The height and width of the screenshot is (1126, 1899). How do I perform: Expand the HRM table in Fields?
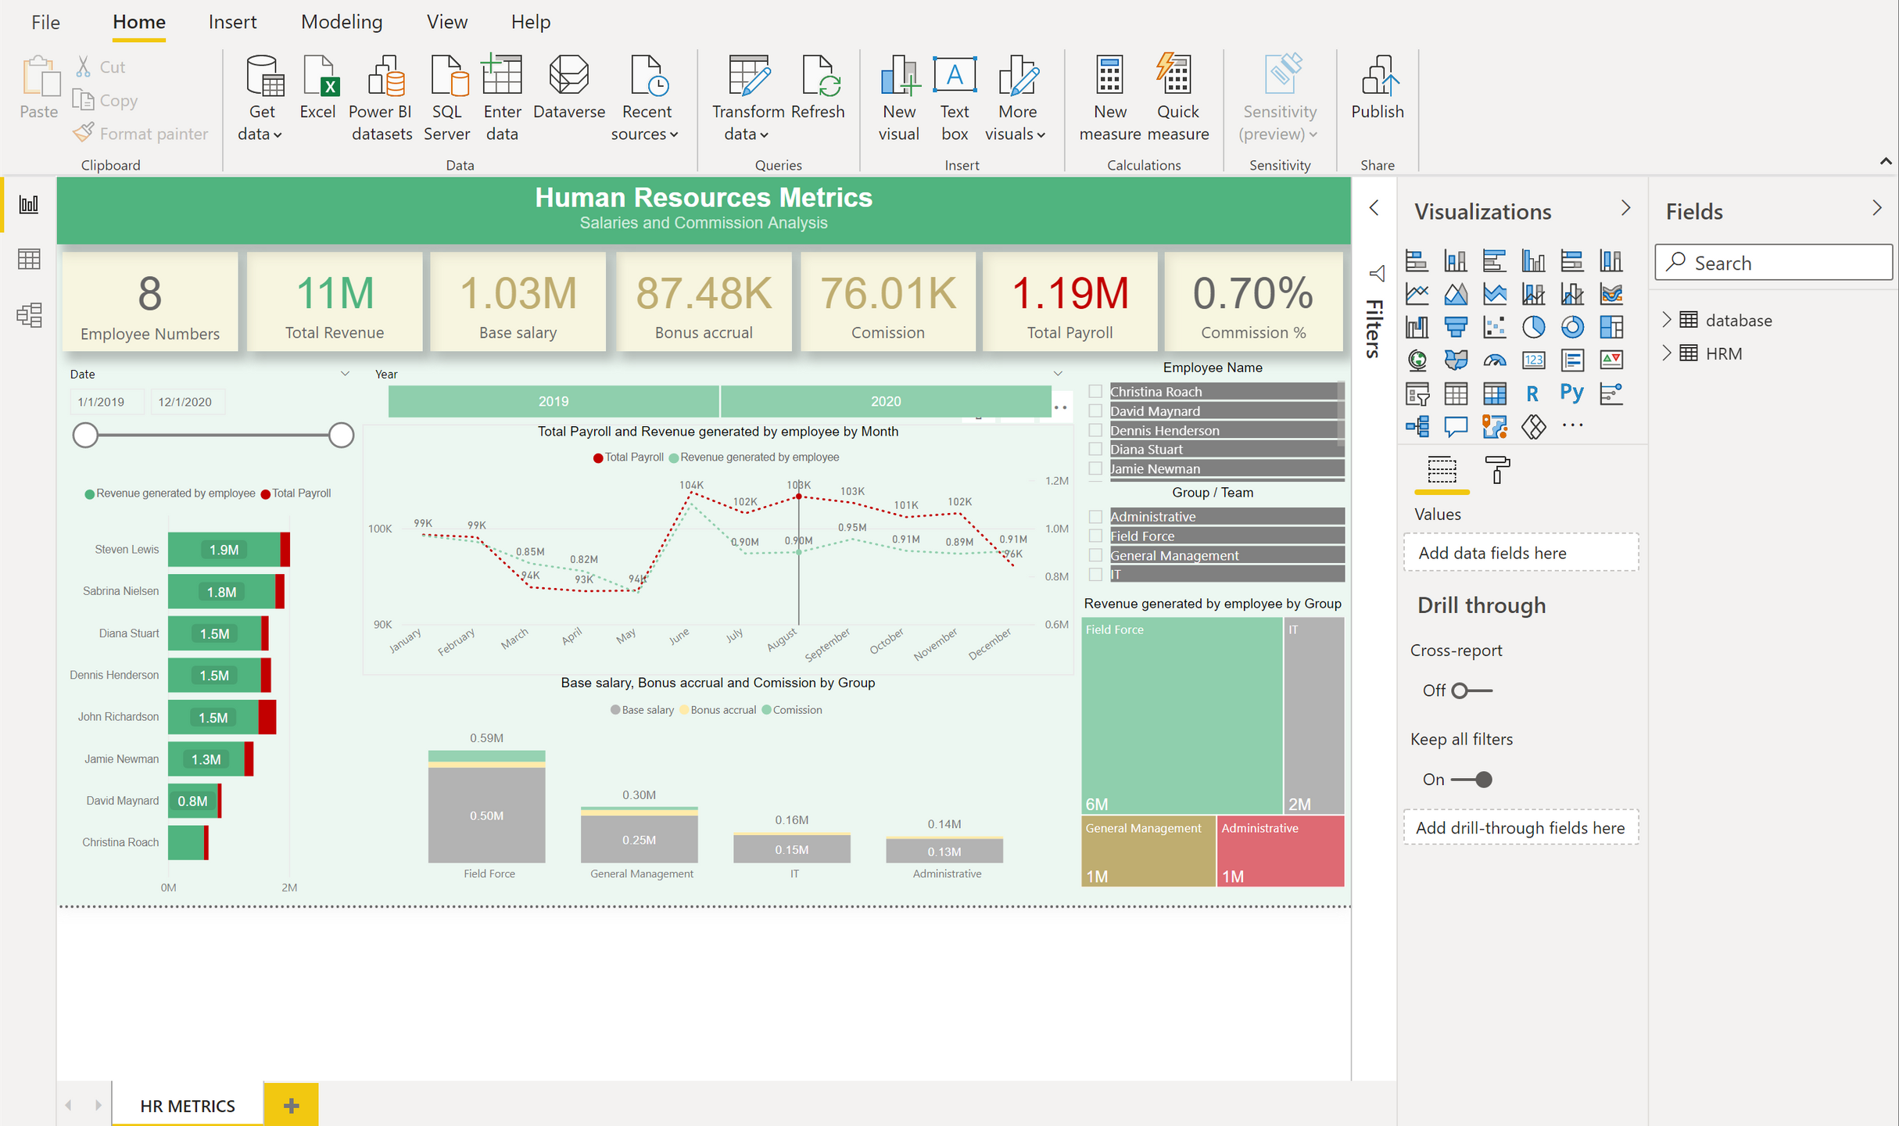(1666, 353)
